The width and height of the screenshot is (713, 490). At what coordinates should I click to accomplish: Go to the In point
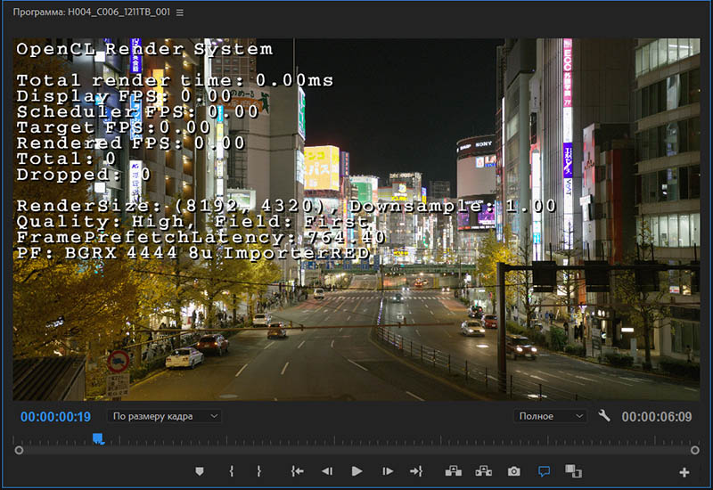[298, 471]
